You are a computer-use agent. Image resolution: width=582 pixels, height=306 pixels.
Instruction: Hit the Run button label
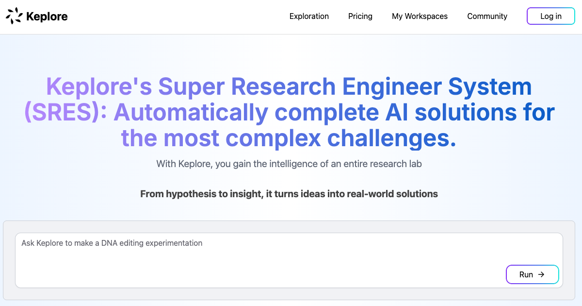[x=526, y=274]
